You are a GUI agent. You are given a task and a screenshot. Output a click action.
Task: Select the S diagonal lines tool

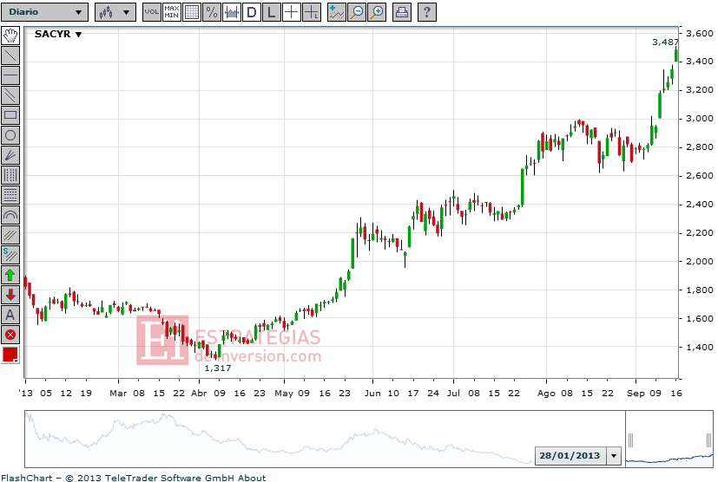tap(10, 255)
